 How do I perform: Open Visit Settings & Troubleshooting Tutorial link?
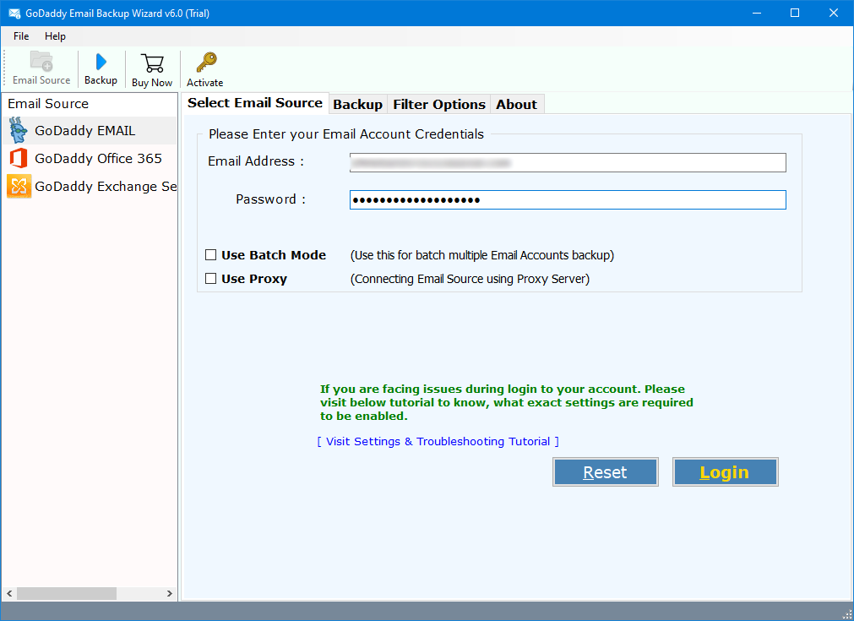438,441
